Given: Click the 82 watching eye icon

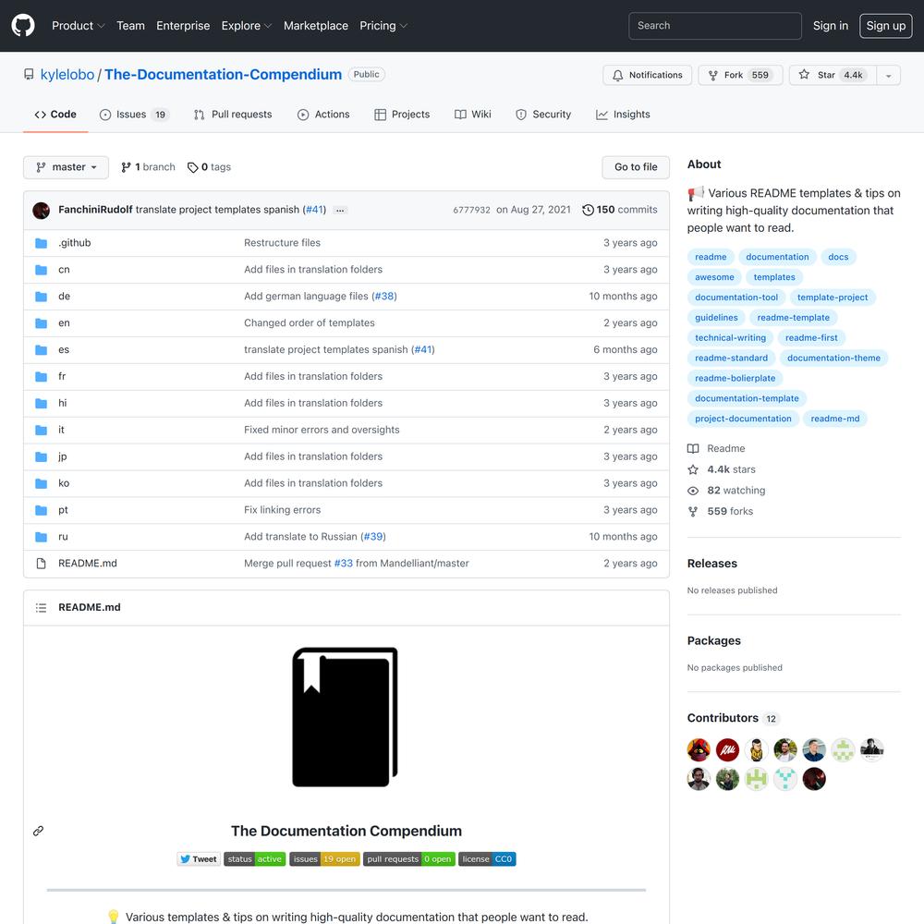Looking at the screenshot, I should pos(693,491).
